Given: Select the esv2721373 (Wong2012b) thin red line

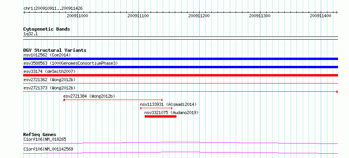Looking at the screenshot, I should pos(180,91).
